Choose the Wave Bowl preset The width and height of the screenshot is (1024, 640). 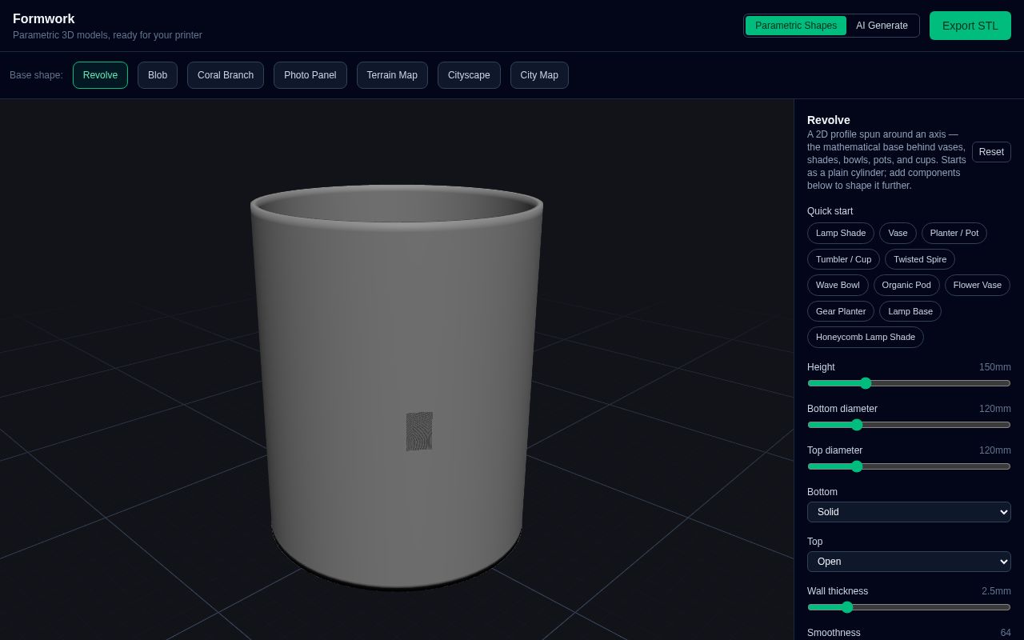pyautogui.click(x=838, y=285)
